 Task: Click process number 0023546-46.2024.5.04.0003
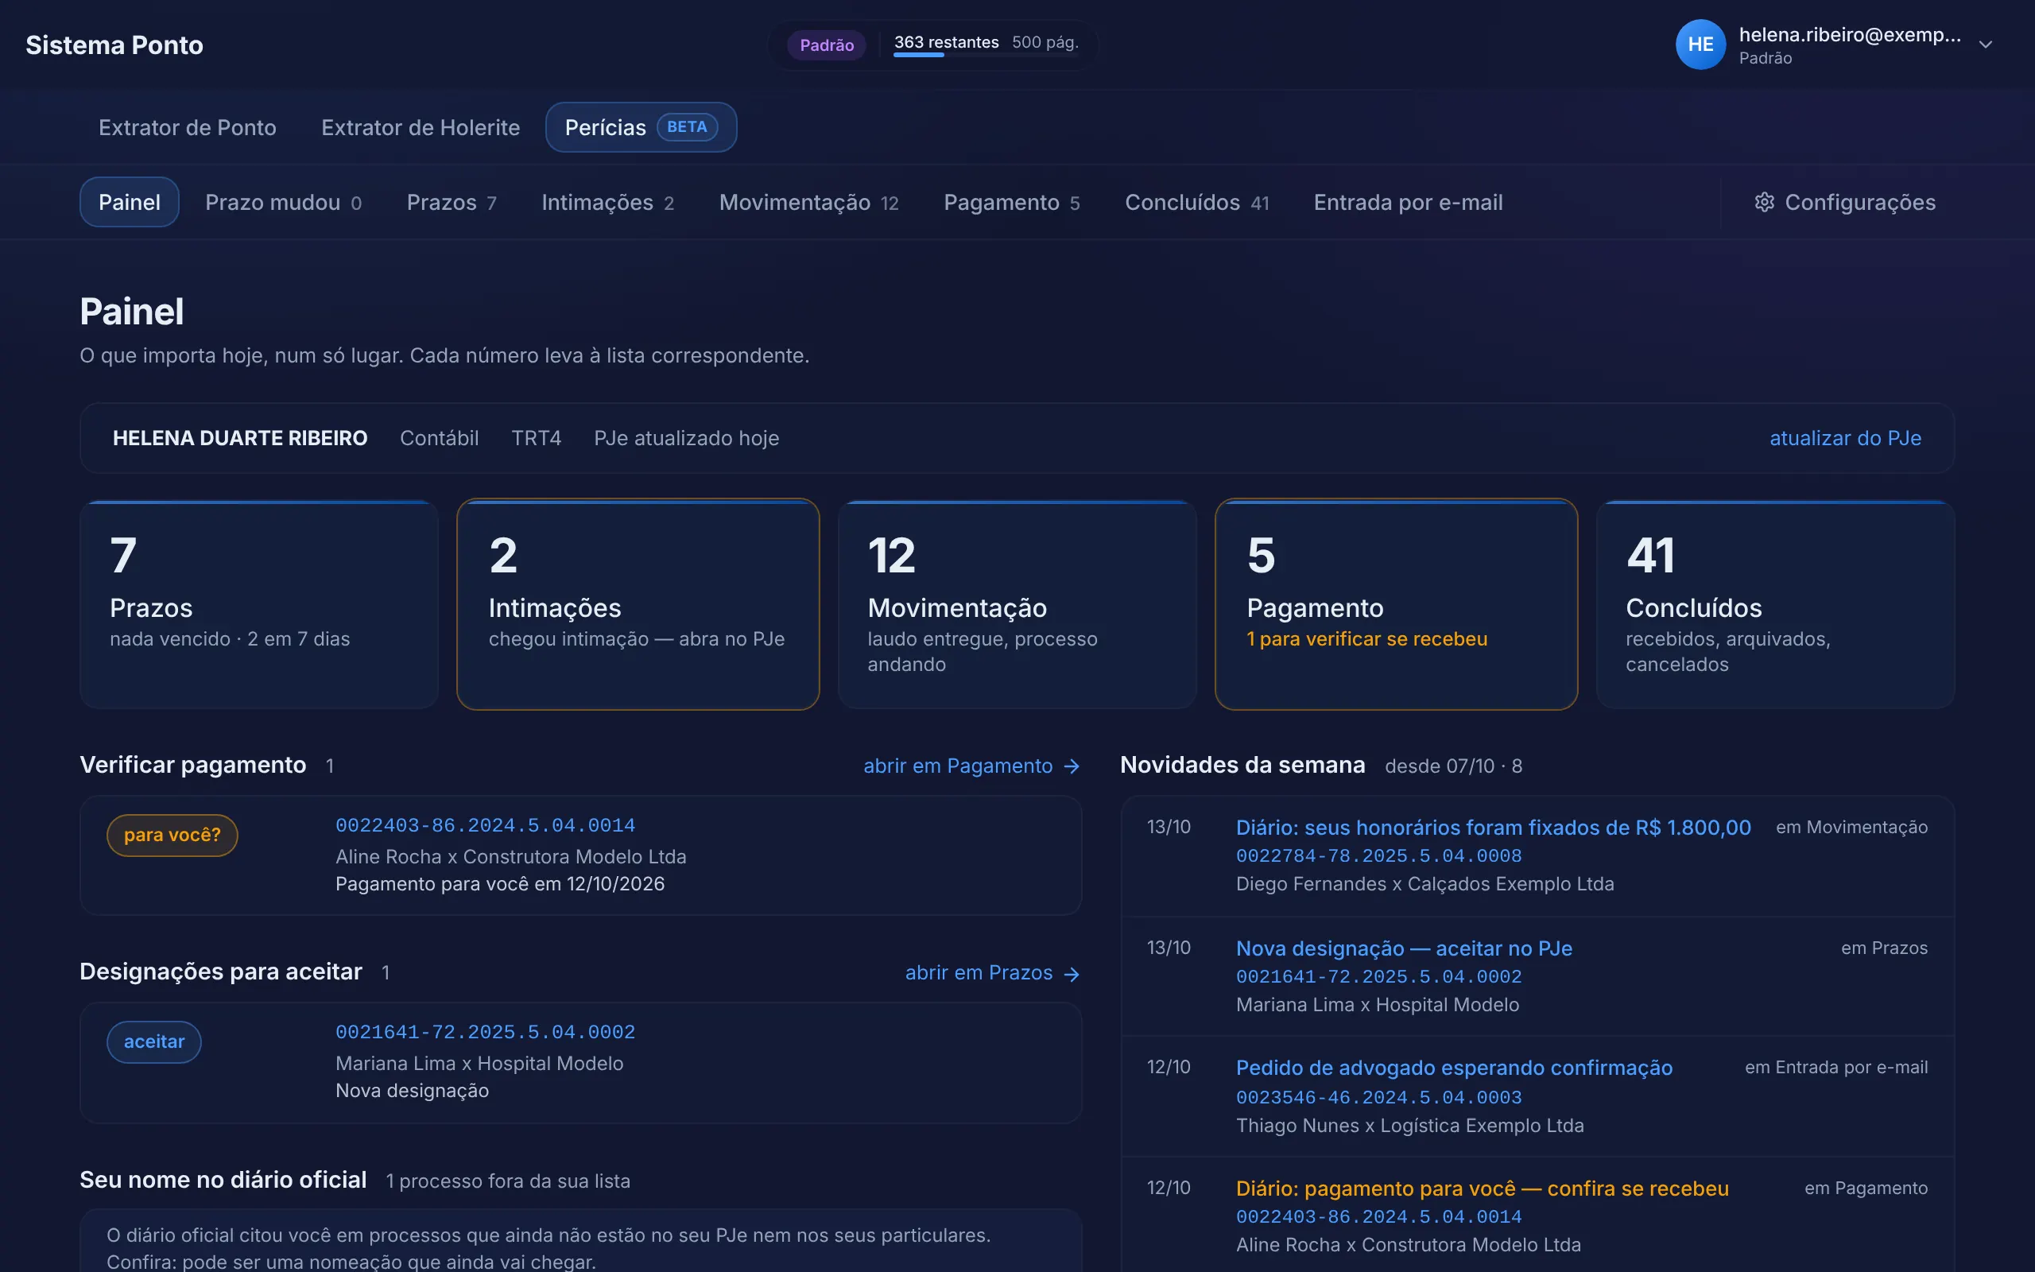tap(1378, 1097)
